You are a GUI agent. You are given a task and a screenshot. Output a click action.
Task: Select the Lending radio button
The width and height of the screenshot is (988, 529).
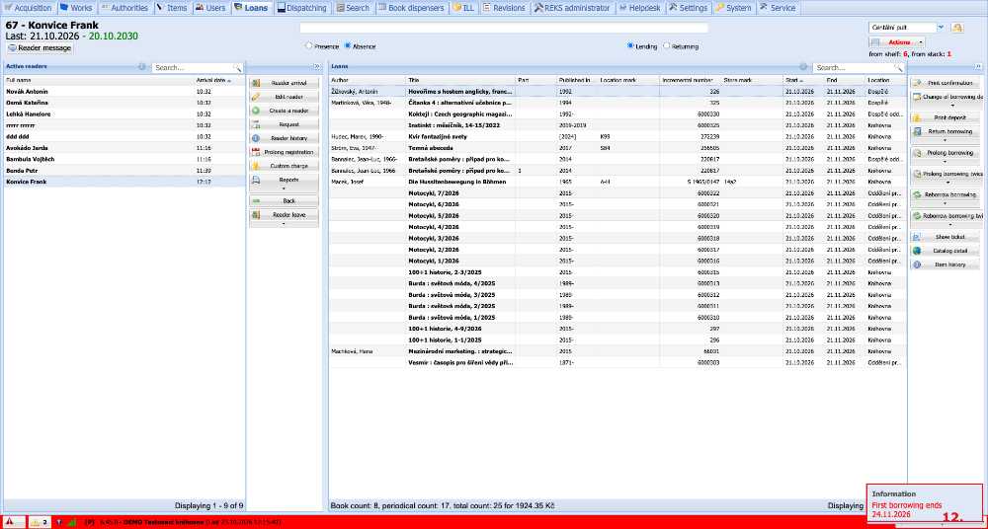(x=630, y=46)
